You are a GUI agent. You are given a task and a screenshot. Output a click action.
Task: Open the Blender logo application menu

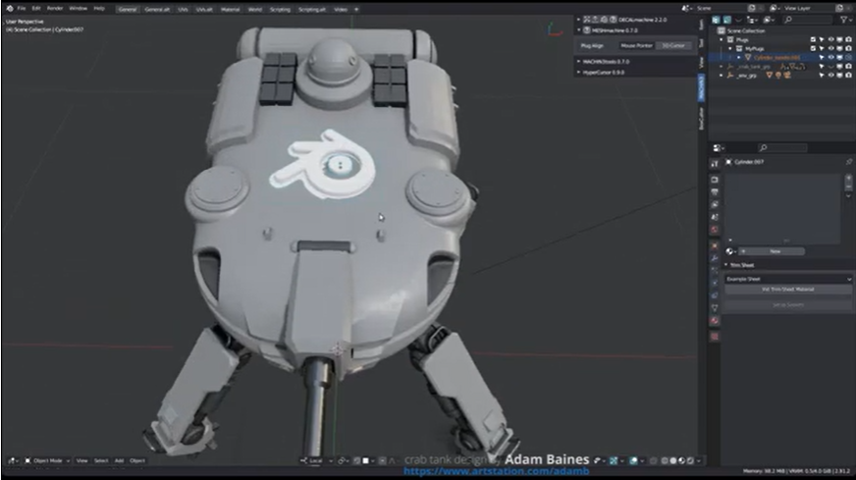click(10, 9)
